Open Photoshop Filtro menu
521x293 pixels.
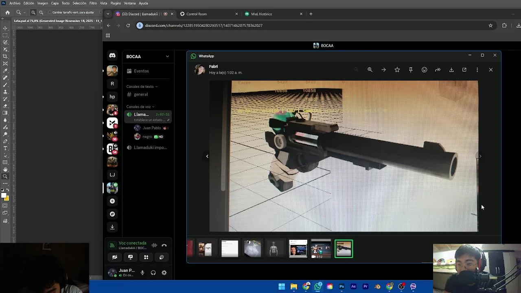(93, 3)
